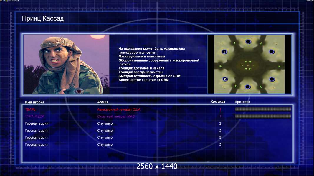This screenshot has height=176, width=314.
Task: Click the 'Принц Кассад' title
Action: 43,18
